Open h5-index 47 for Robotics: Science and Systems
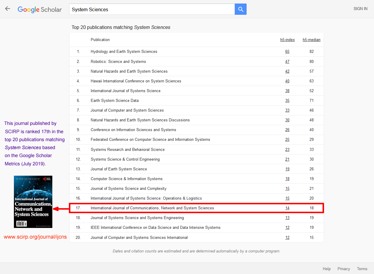The width and height of the screenshot is (374, 274). (287, 62)
